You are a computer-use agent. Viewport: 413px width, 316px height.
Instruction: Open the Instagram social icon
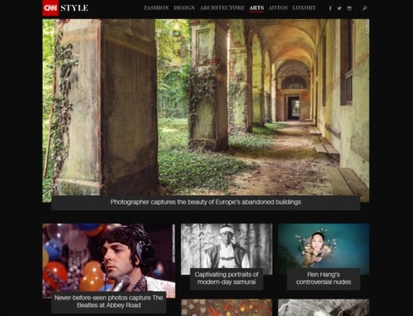click(x=349, y=8)
